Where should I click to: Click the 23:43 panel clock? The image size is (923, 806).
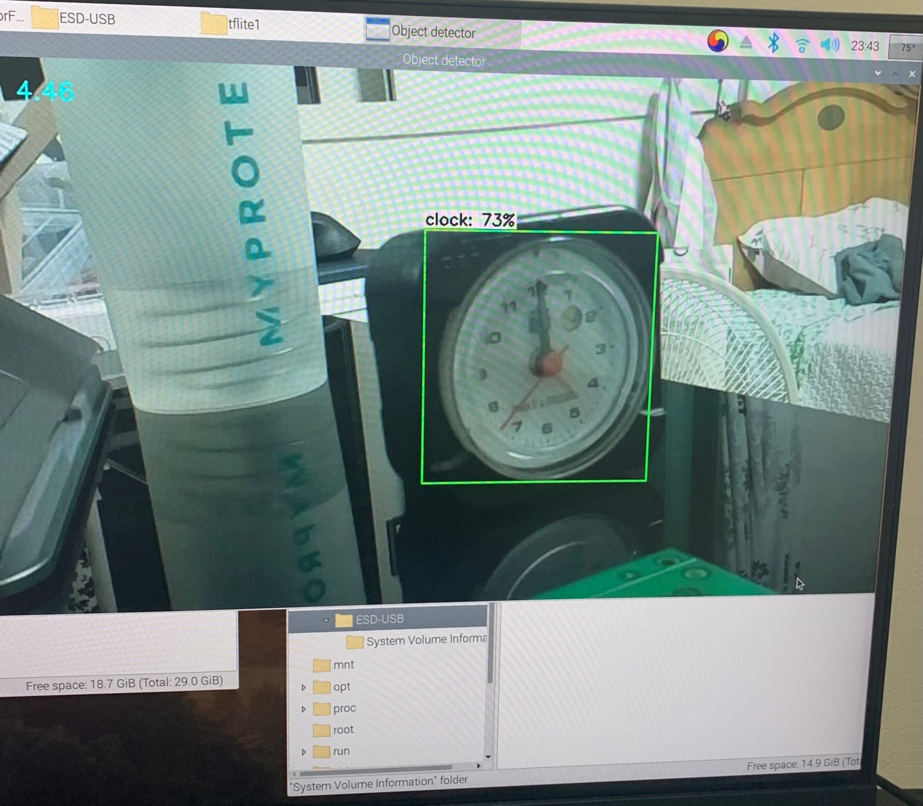click(865, 46)
